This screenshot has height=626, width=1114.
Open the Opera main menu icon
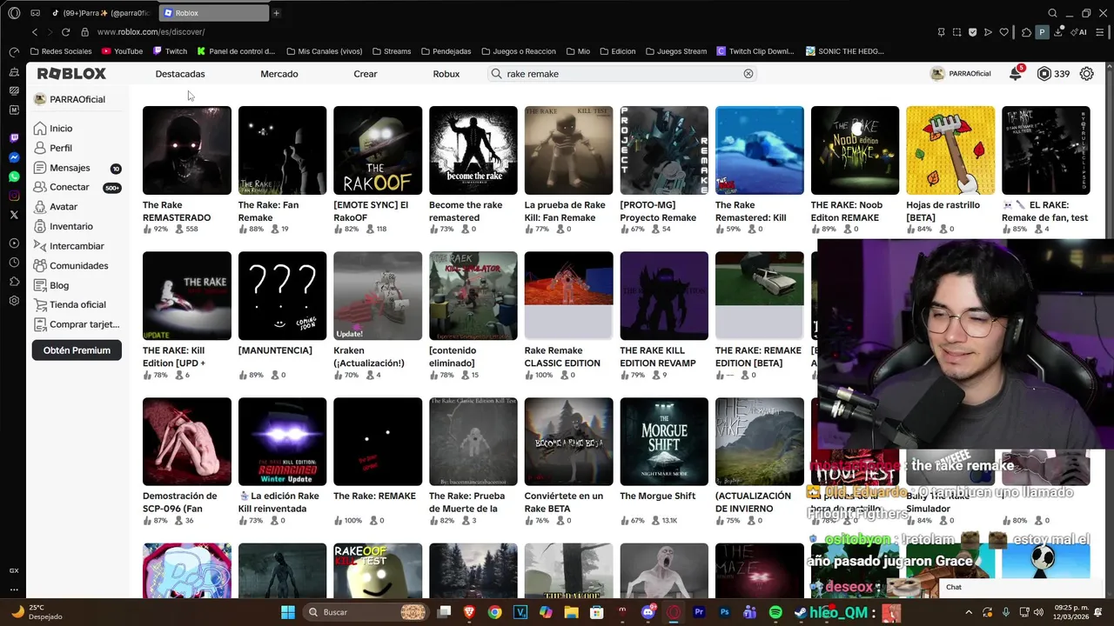point(14,13)
